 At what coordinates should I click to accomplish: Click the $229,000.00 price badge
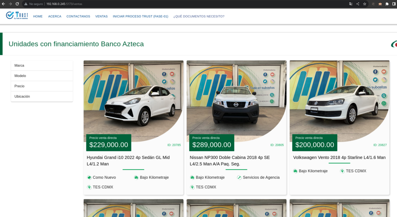click(x=109, y=142)
